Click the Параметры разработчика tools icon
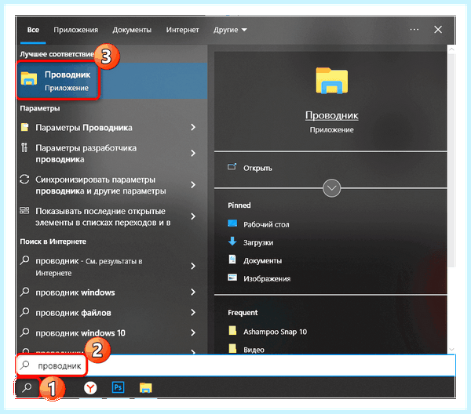The image size is (471, 414). point(24,147)
